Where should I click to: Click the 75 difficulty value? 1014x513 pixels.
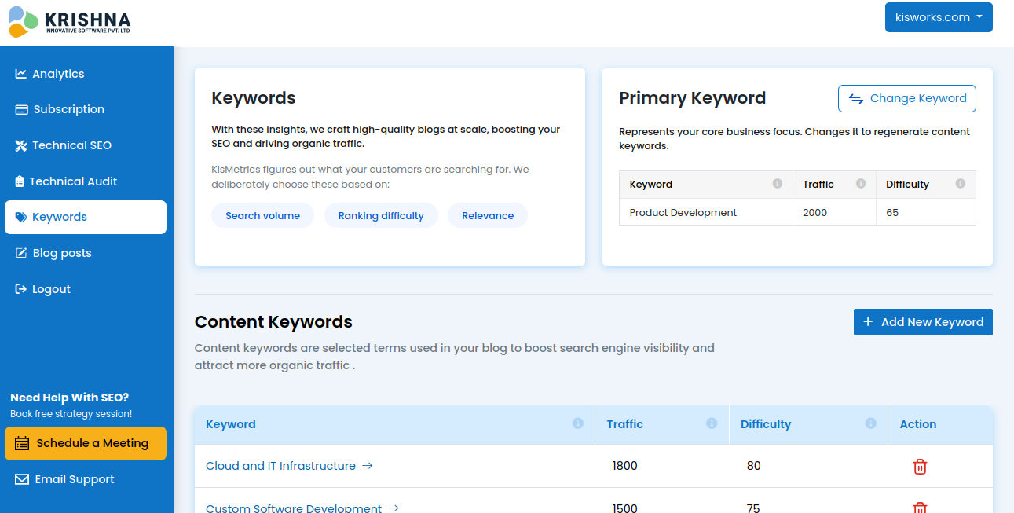[753, 508]
